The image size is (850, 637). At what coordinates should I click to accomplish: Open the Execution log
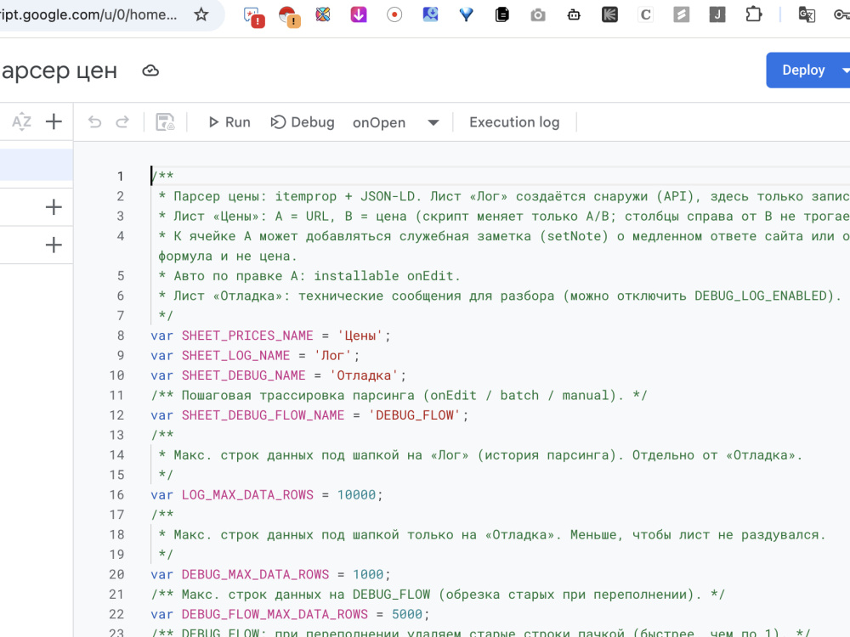pos(514,122)
